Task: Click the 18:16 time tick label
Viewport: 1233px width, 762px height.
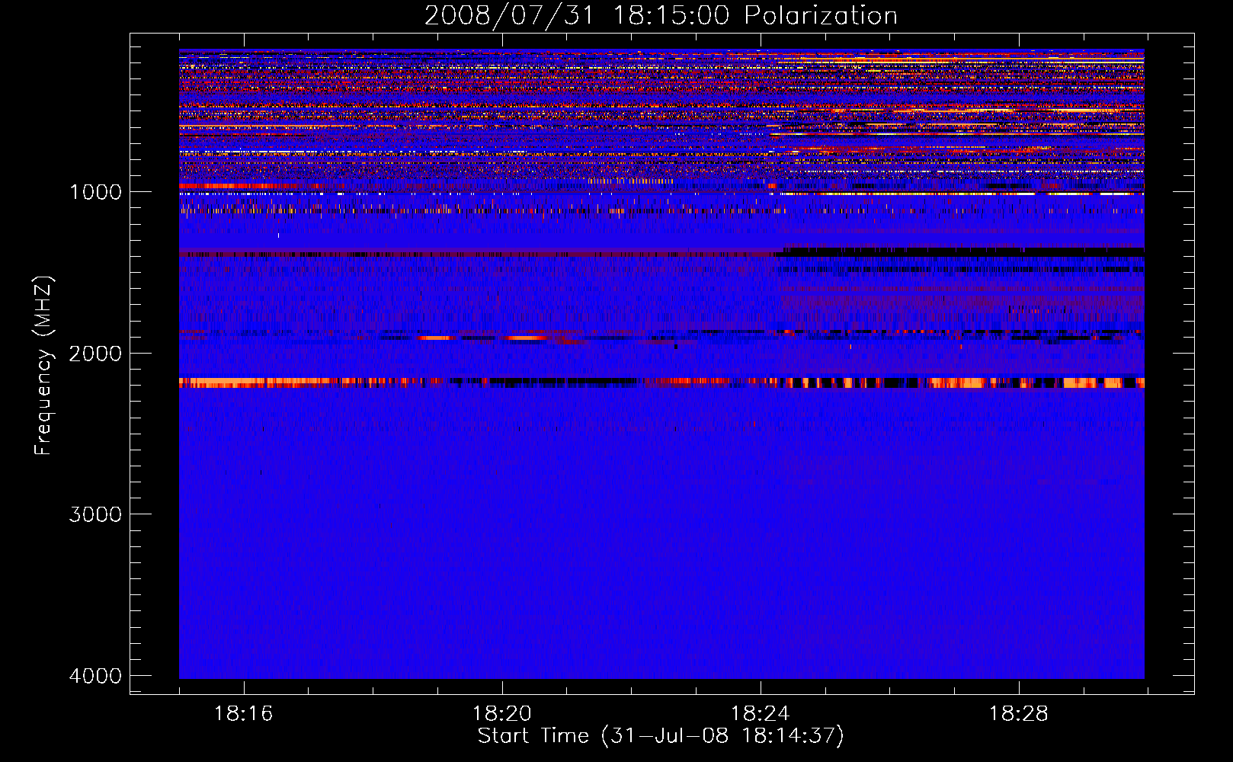Action: (x=244, y=714)
